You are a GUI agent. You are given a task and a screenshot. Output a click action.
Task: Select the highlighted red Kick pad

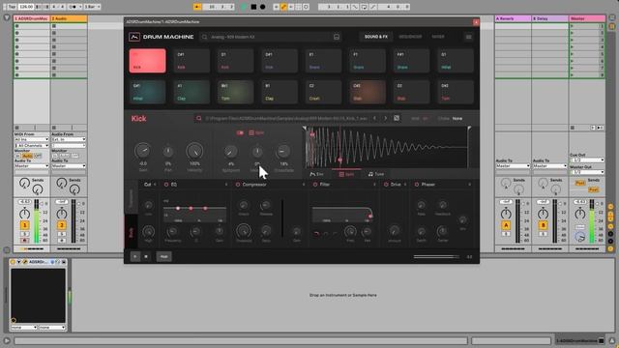coord(148,61)
